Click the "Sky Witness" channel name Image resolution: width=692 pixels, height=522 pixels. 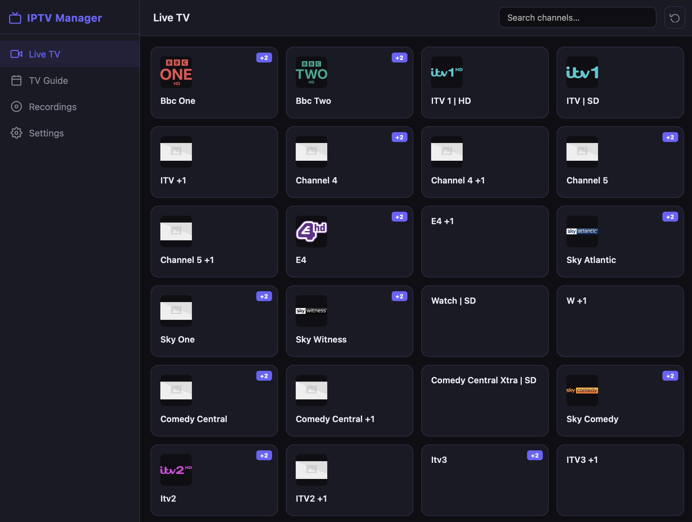[x=321, y=340]
